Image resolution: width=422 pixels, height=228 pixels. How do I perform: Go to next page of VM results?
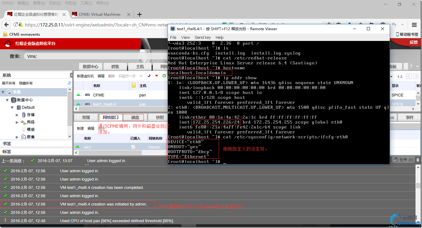pyautogui.click(x=416, y=76)
